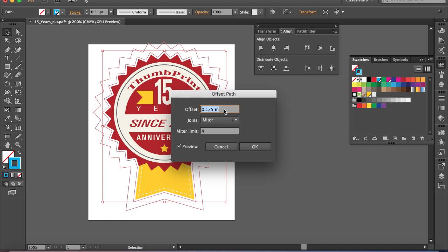This screenshot has height=252, width=448.
Task: Select the Swatches tab
Action: [360, 59]
